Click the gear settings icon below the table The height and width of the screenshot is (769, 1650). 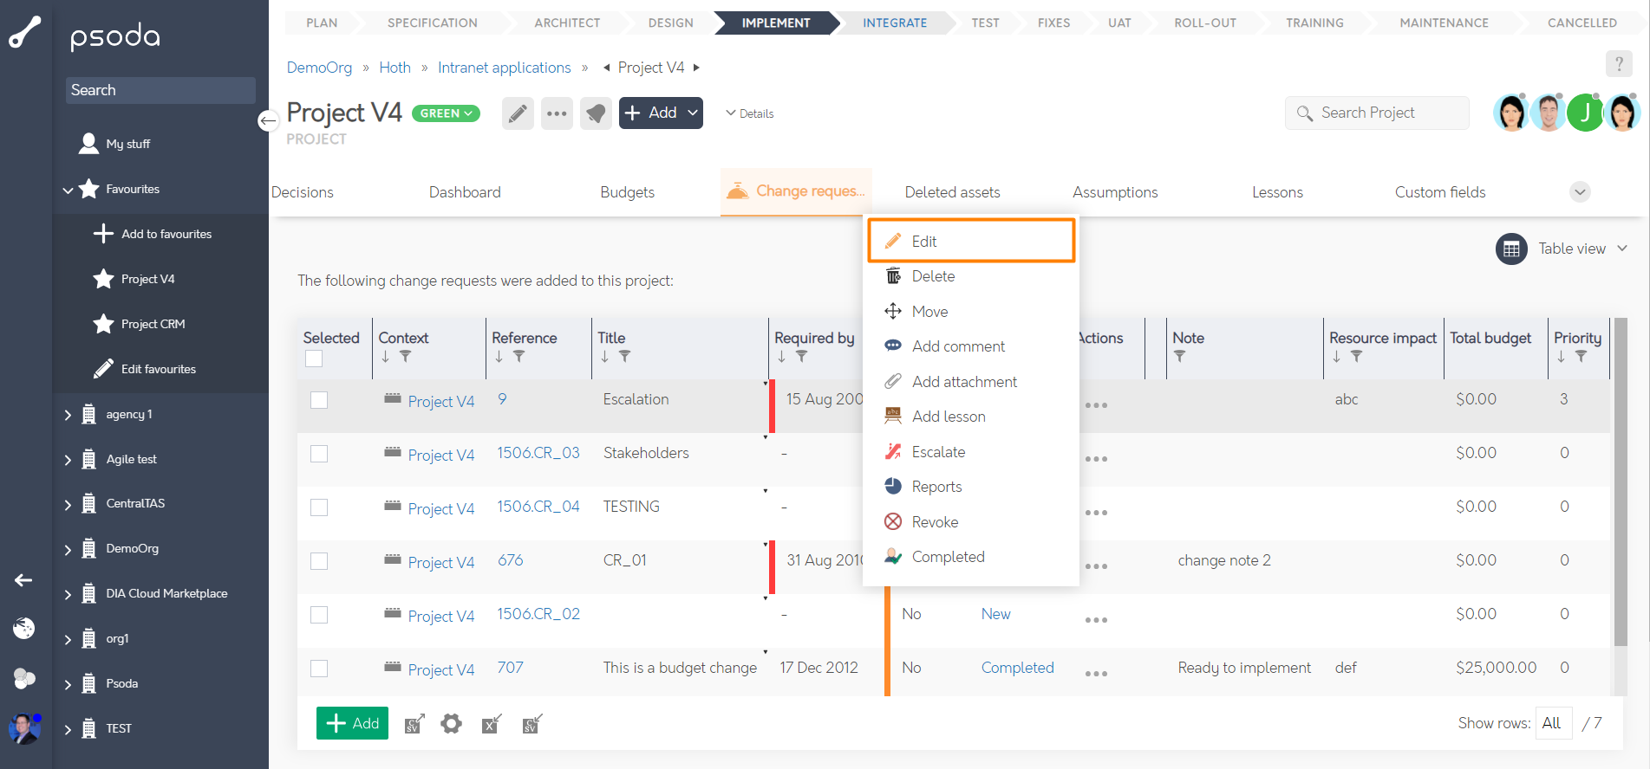pyautogui.click(x=451, y=724)
